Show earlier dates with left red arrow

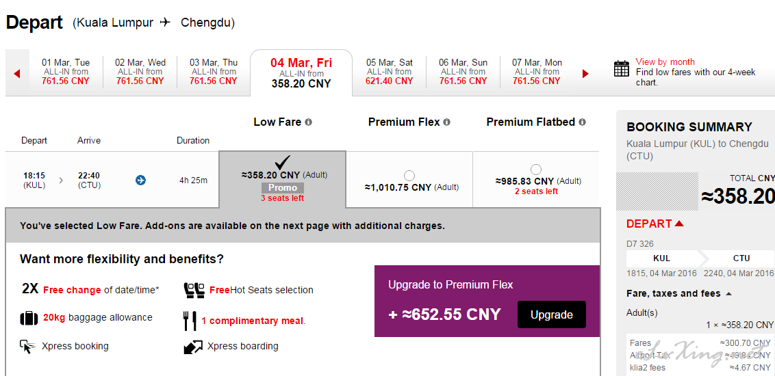pyautogui.click(x=17, y=74)
